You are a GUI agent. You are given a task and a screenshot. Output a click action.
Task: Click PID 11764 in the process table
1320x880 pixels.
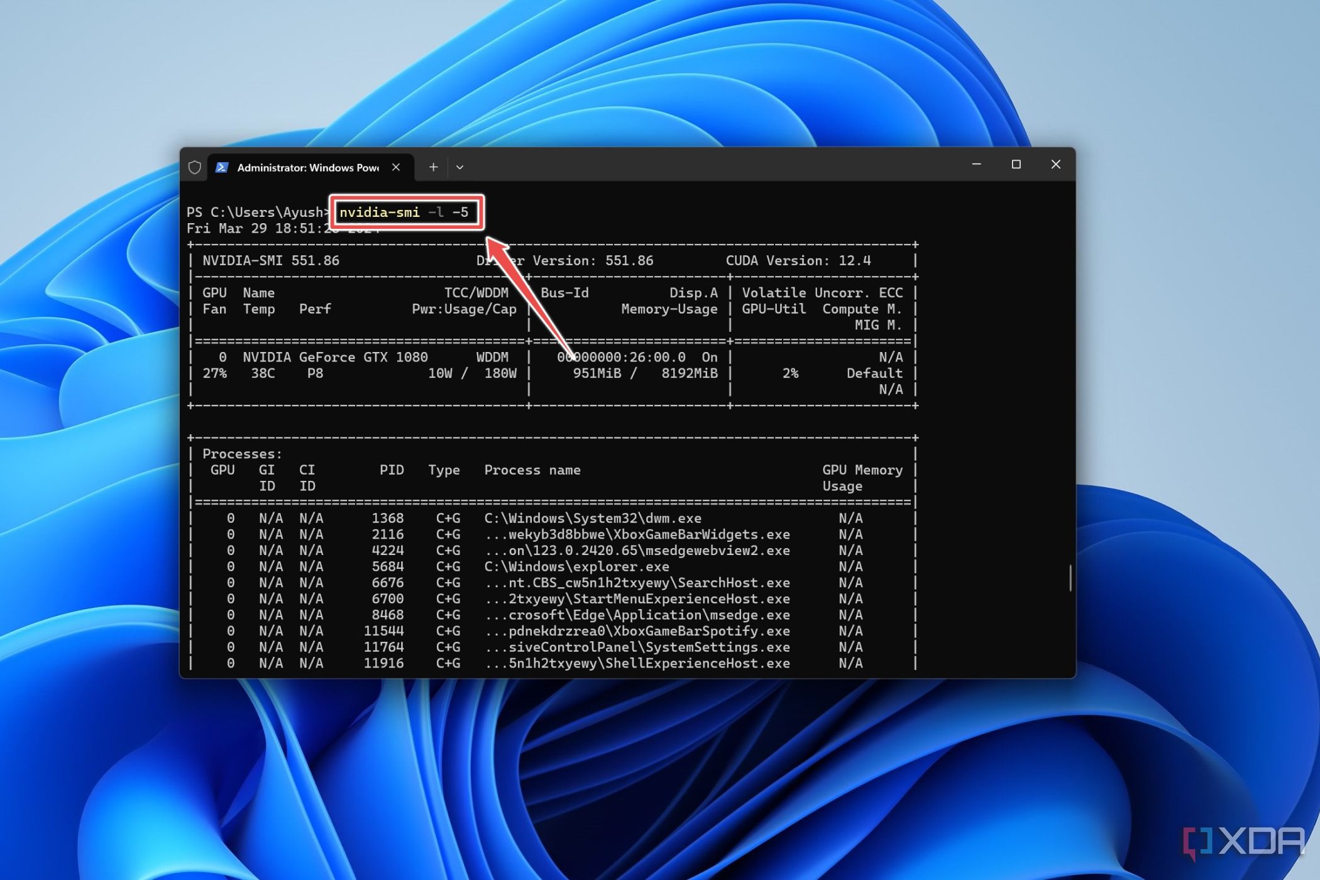pyautogui.click(x=384, y=647)
